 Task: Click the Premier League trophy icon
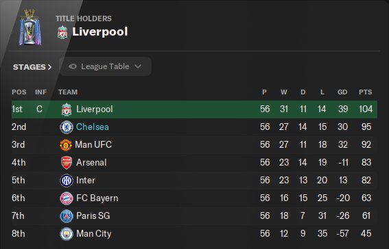pyautogui.click(x=30, y=27)
